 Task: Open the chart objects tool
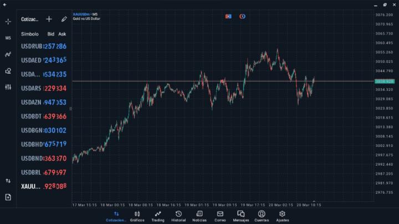point(8,71)
